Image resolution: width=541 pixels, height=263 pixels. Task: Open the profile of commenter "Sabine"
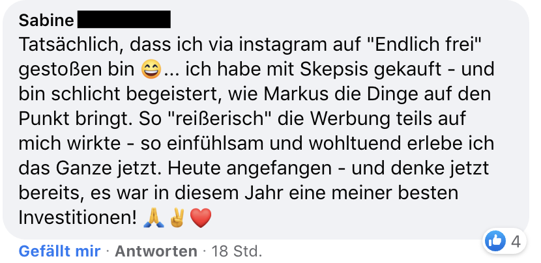[x=46, y=20]
